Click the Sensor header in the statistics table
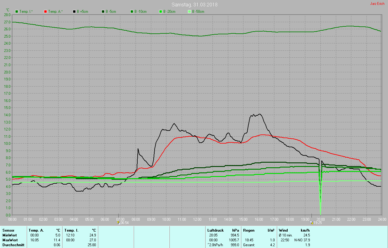This screenshot has height=248, width=388. (8, 230)
